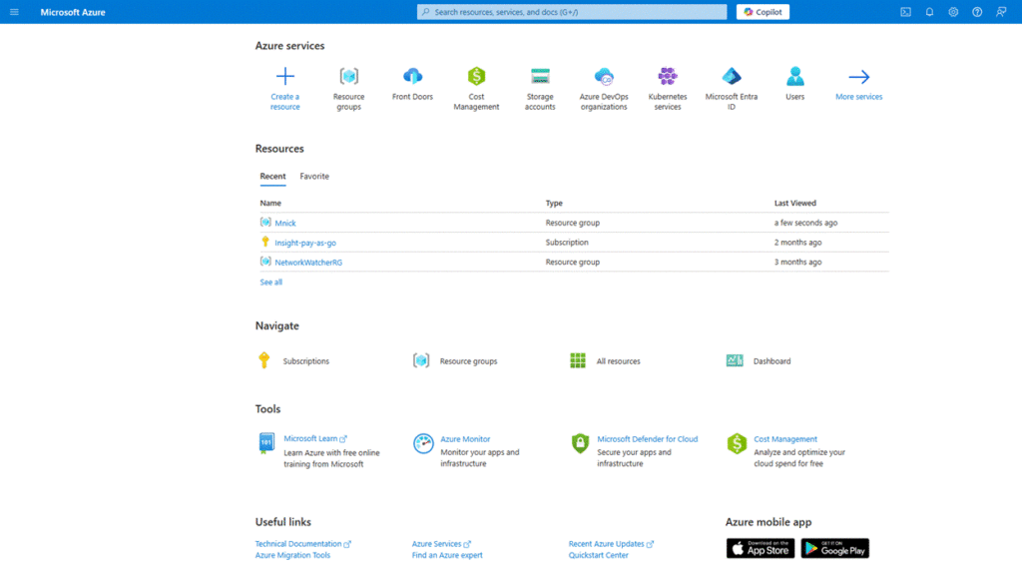Expand More services arrow
Image resolution: width=1022 pixels, height=587 pixels.
pyautogui.click(x=858, y=78)
